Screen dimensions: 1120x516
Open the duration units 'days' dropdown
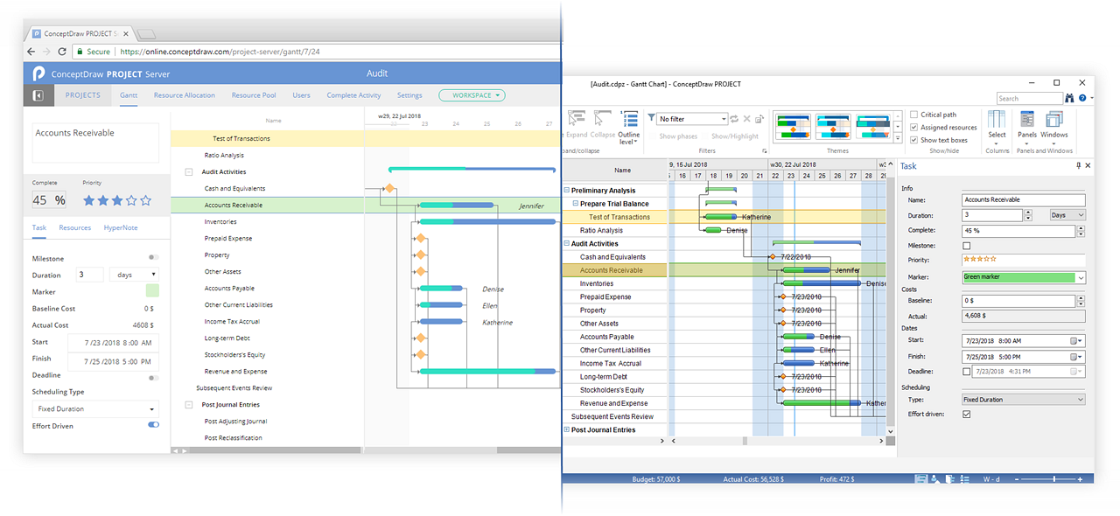click(x=135, y=275)
